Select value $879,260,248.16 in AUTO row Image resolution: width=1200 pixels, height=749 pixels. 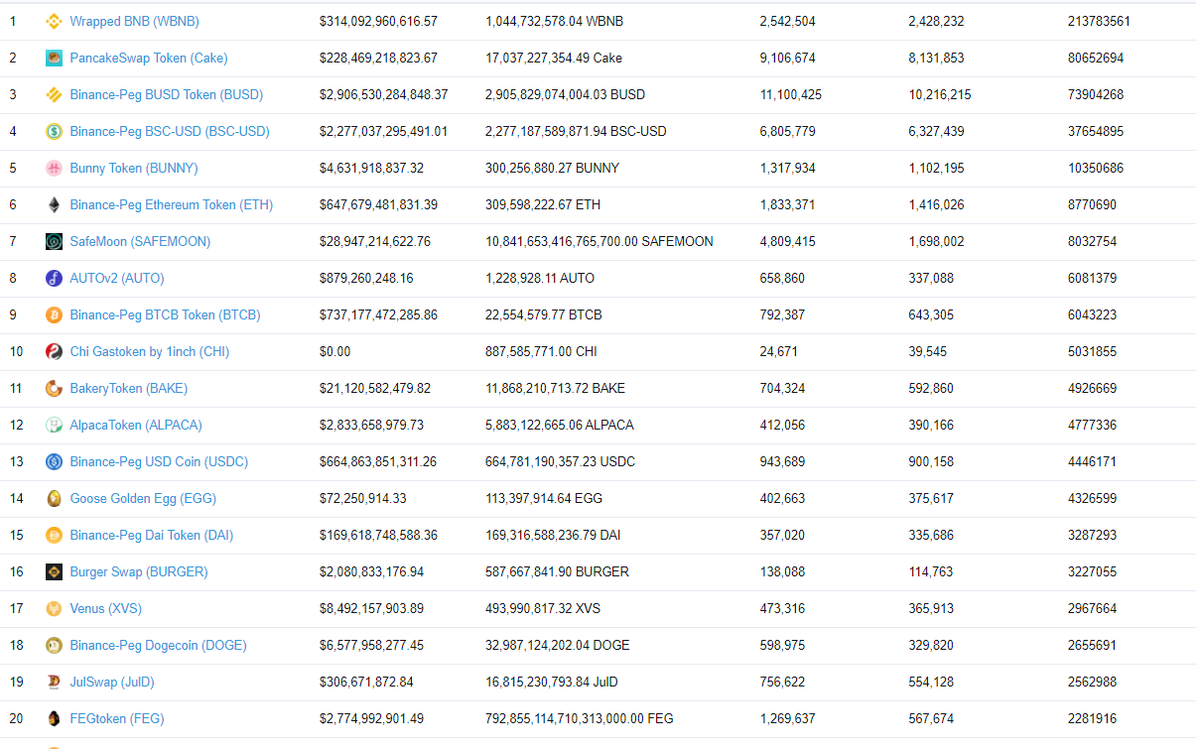pyautogui.click(x=367, y=278)
